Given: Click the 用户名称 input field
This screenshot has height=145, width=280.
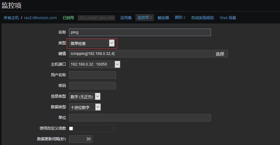Looking at the screenshot, I should point(92,75).
